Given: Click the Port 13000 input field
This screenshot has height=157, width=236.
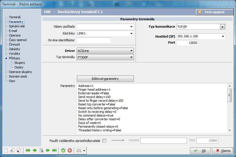Looking at the screenshot, I should tap(187, 43).
